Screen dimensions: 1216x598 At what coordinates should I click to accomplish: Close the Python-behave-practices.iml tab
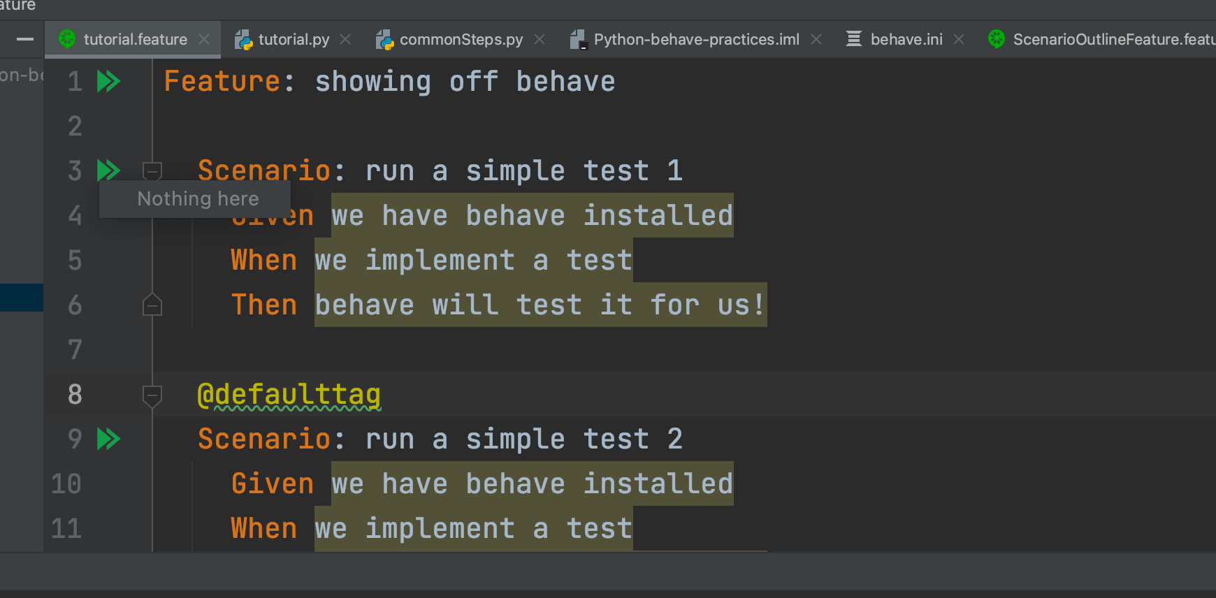click(816, 40)
